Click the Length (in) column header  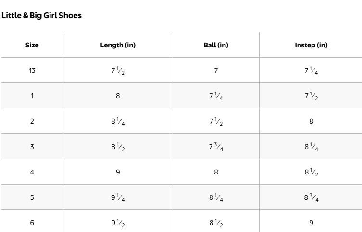click(118, 45)
